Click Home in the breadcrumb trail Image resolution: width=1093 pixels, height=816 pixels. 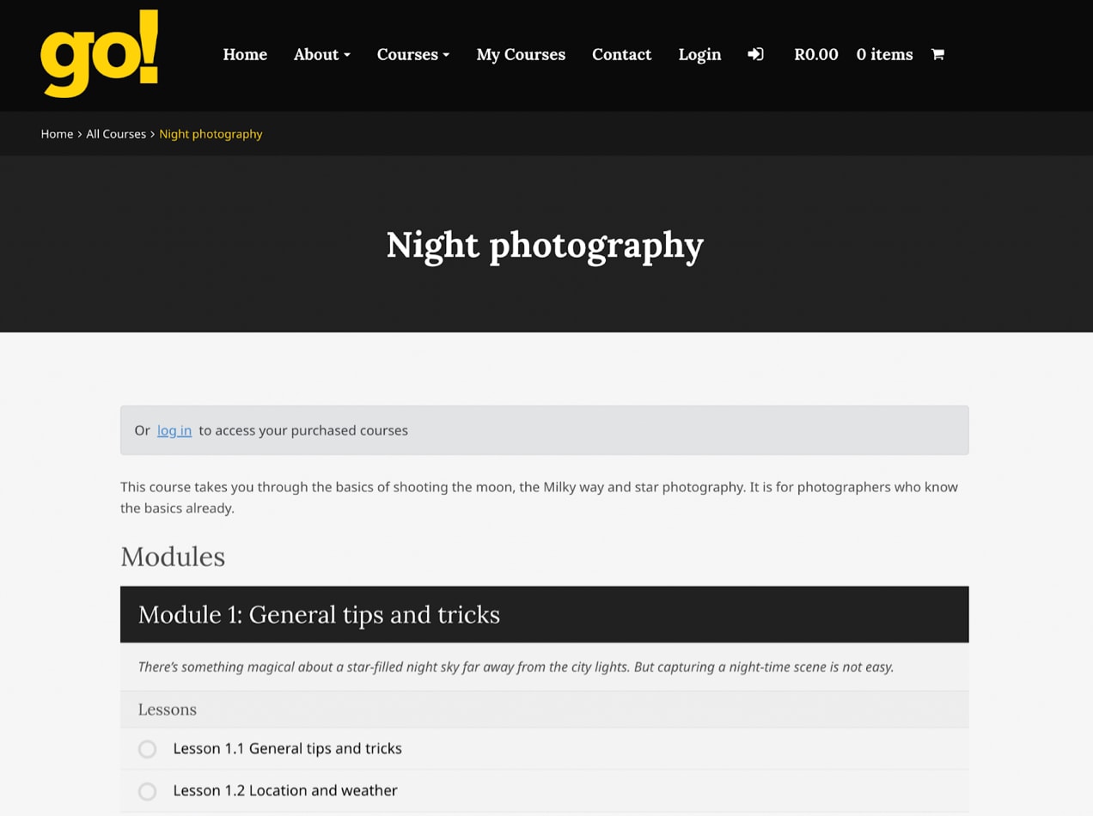pos(57,134)
